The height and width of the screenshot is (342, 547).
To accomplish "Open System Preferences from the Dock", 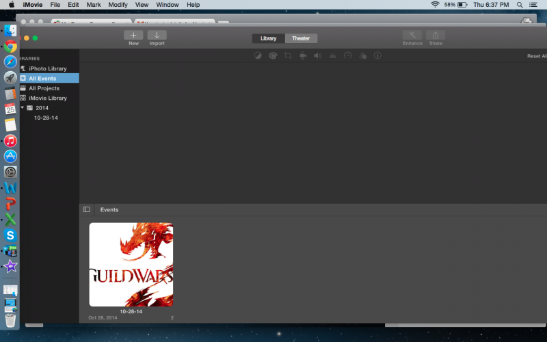I will pyautogui.click(x=10, y=172).
